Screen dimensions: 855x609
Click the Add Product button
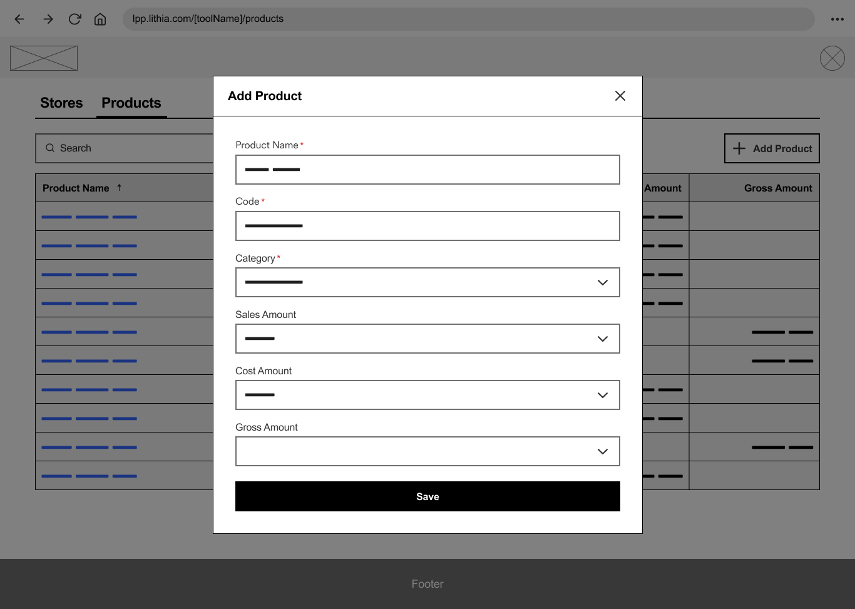(771, 148)
